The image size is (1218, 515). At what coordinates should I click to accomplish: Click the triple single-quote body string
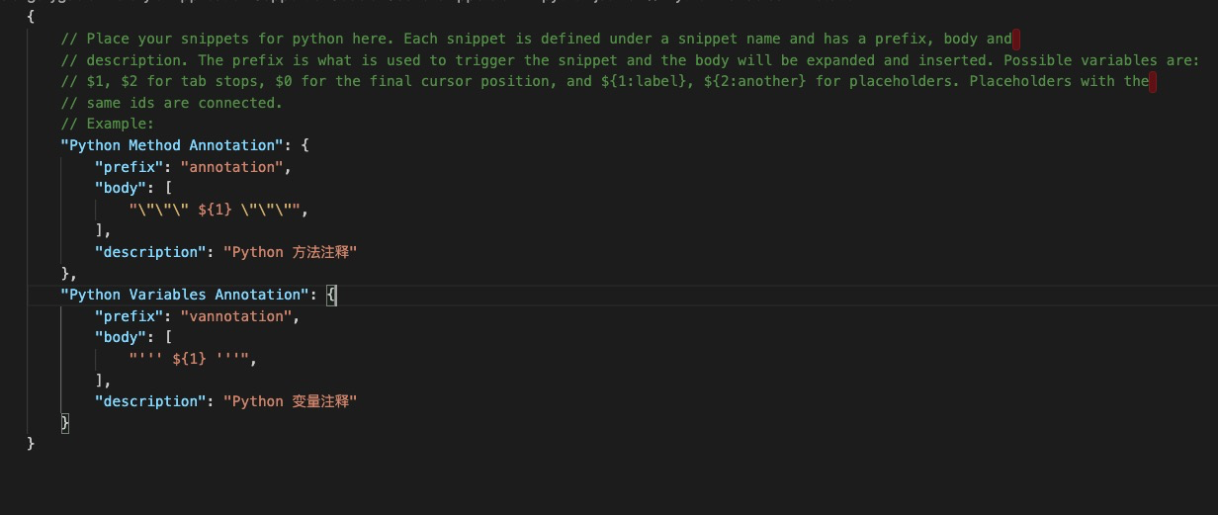click(x=191, y=359)
